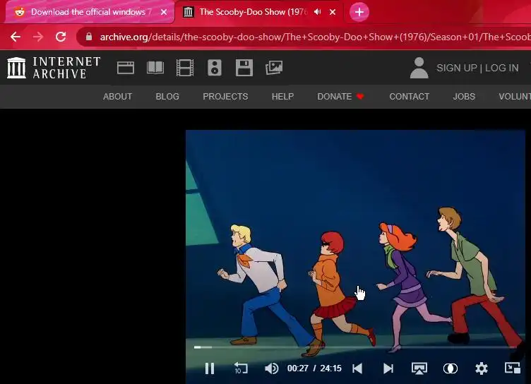View site security lock info
531x384 pixels.
[x=89, y=37]
